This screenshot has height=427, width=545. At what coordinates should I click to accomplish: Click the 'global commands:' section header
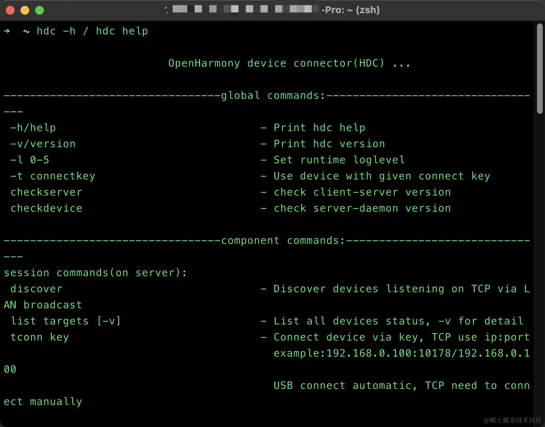(x=273, y=96)
